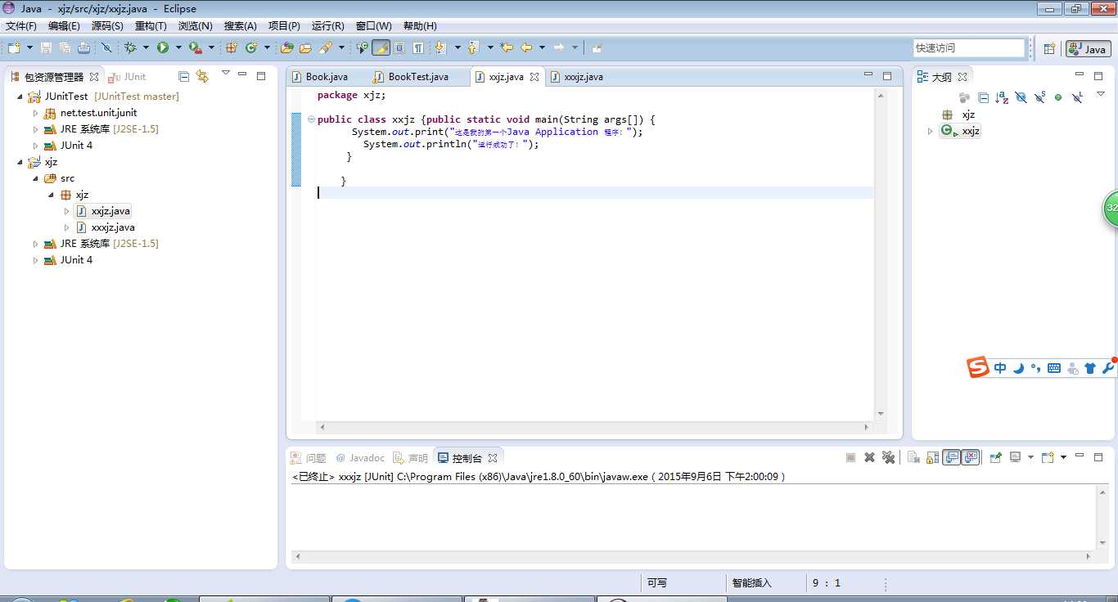
Task: Click the green Run button in toolbar
Action: [163, 48]
